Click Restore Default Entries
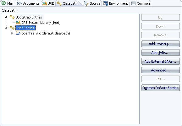182x126 pixels. pyautogui.click(x=161, y=88)
